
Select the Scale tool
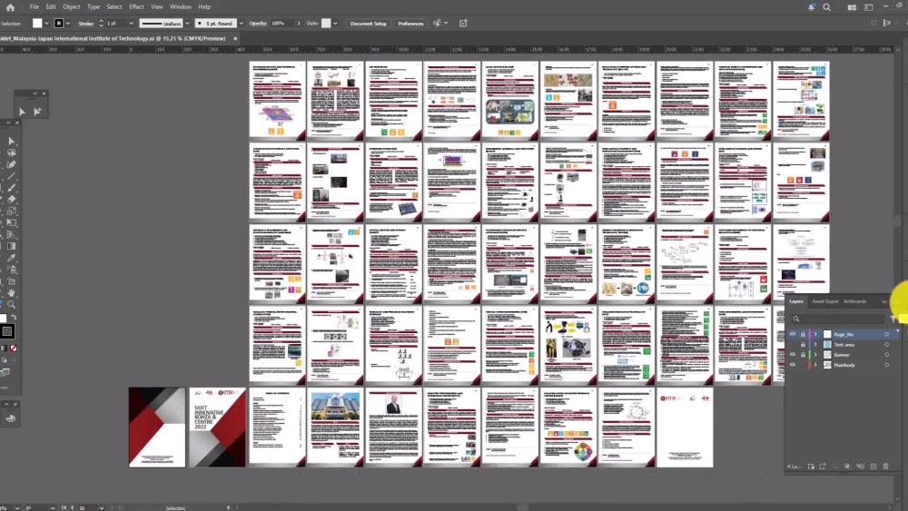pyautogui.click(x=11, y=211)
